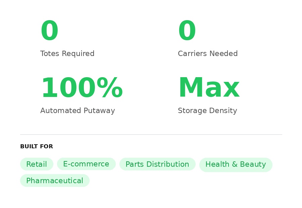Click the divider line above BUILT FOR
302x208 pixels.
(x=151, y=135)
